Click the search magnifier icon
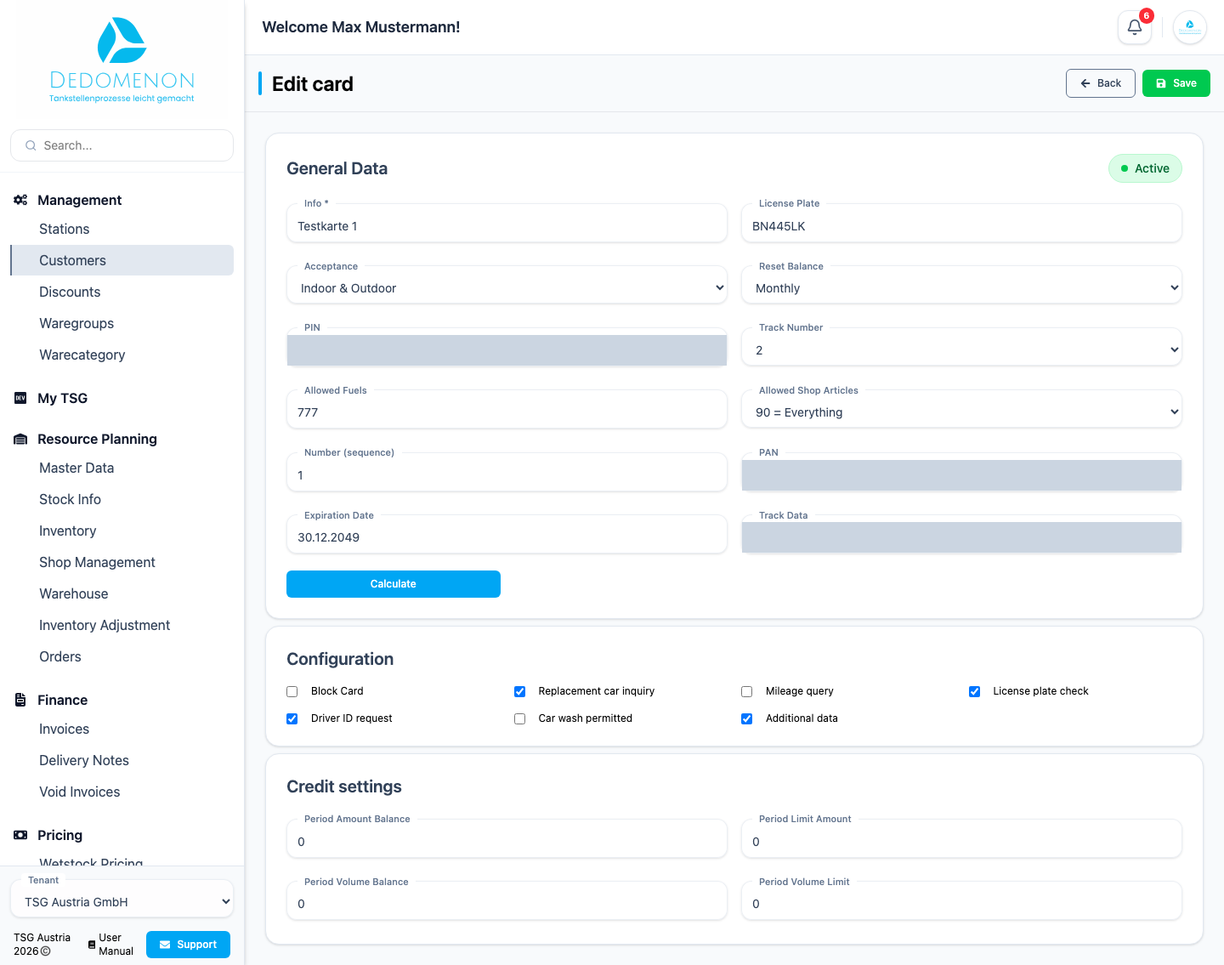The width and height of the screenshot is (1224, 965). pos(31,145)
